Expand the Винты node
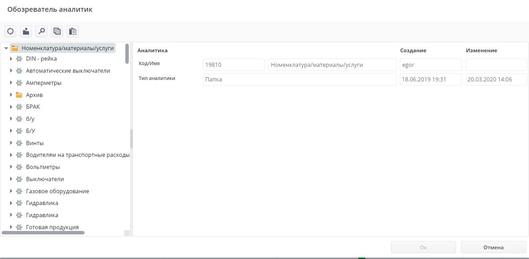 (x=11, y=143)
